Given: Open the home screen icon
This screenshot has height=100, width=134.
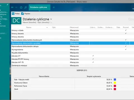Looking at the screenshot, I should [x=21, y=7].
